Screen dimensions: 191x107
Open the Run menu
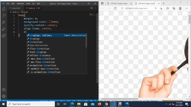pos(38,4)
